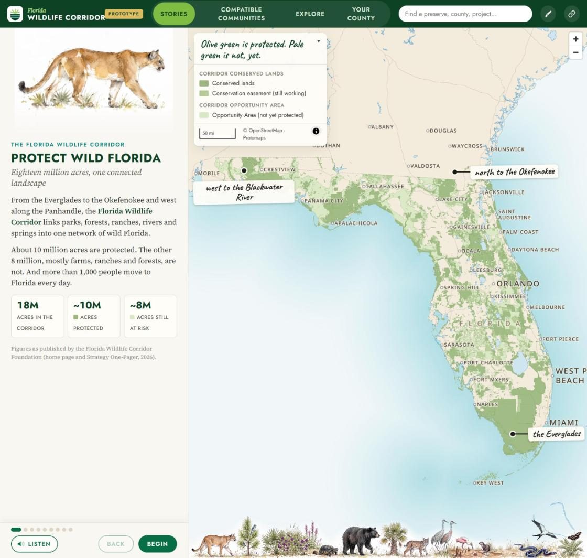Screen dimensions: 587x558
Task: Open the legend info icon
Action: [x=316, y=131]
